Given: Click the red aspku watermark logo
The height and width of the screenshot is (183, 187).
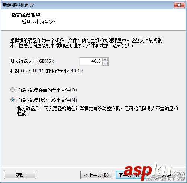Looking at the screenshot, I should tap(154, 172).
